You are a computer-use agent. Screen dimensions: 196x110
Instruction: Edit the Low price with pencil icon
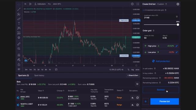point(177,52)
